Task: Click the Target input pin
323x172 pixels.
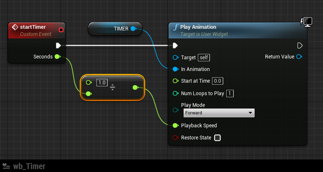Action: [x=176, y=58]
